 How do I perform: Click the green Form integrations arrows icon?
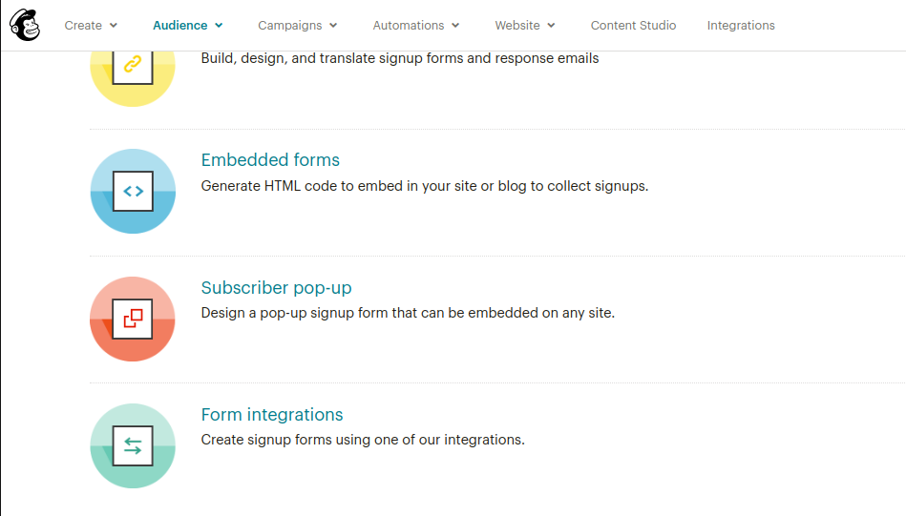tap(133, 445)
